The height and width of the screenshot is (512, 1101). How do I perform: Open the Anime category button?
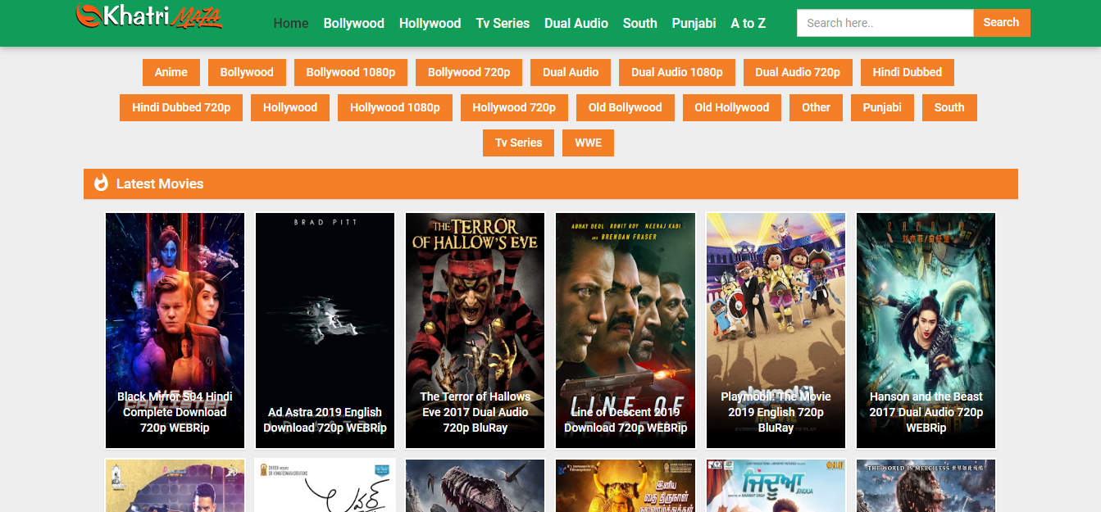pos(171,72)
